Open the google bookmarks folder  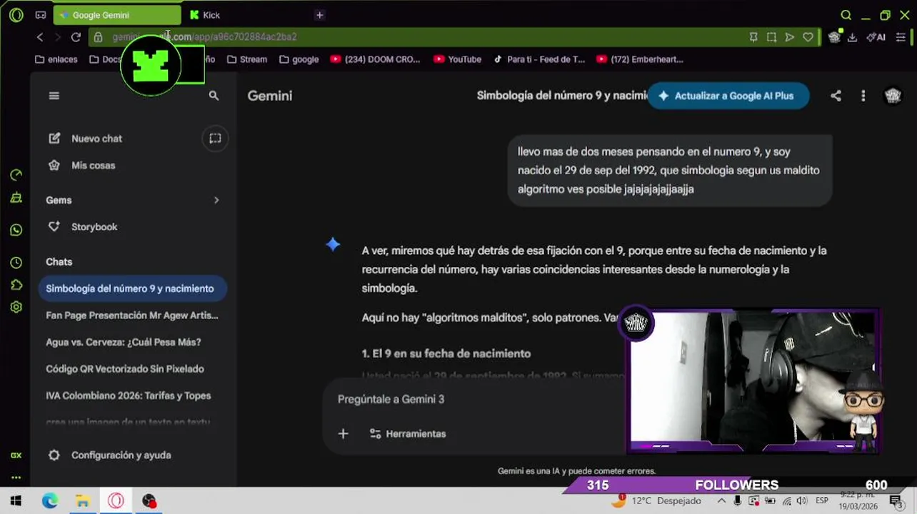click(299, 59)
